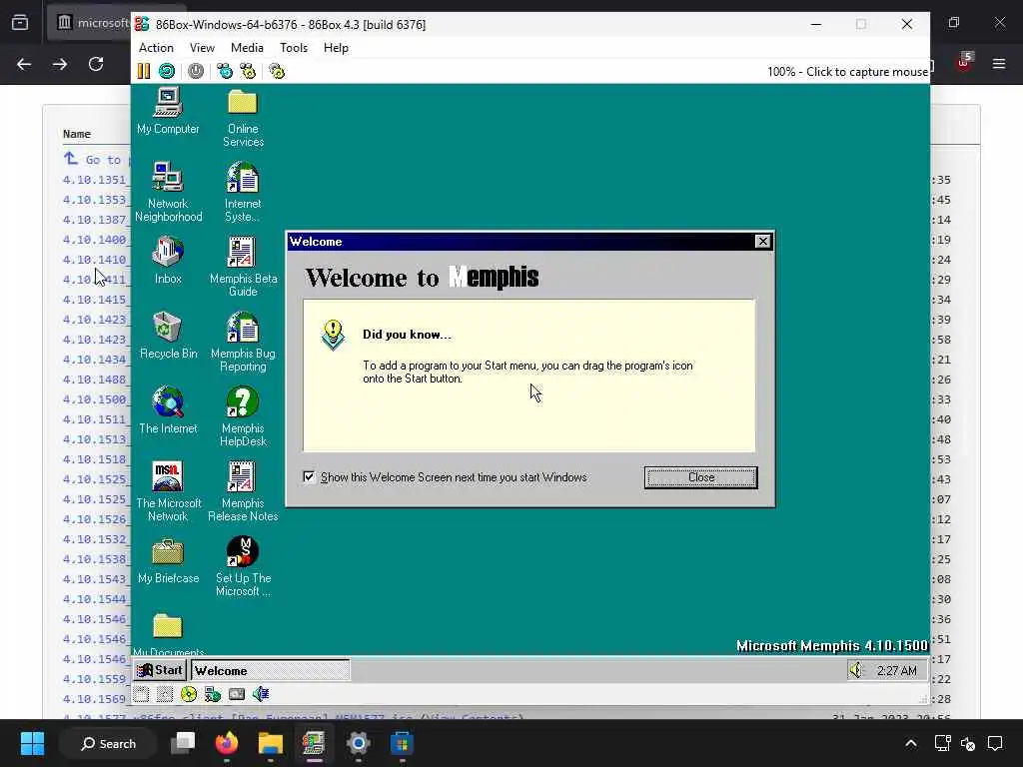Open File Explorer from Windows taskbar
Viewport: 1023px width, 767px height.
tap(270, 743)
